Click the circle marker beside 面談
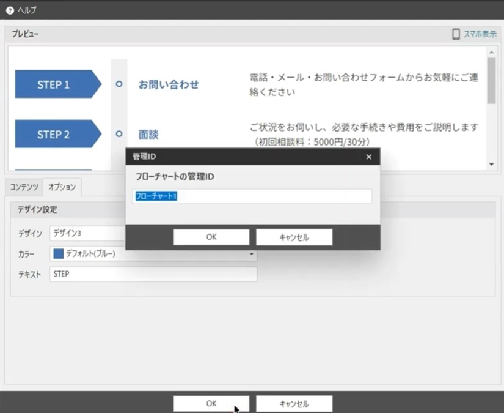The width and height of the screenshot is (504, 413). coord(119,133)
